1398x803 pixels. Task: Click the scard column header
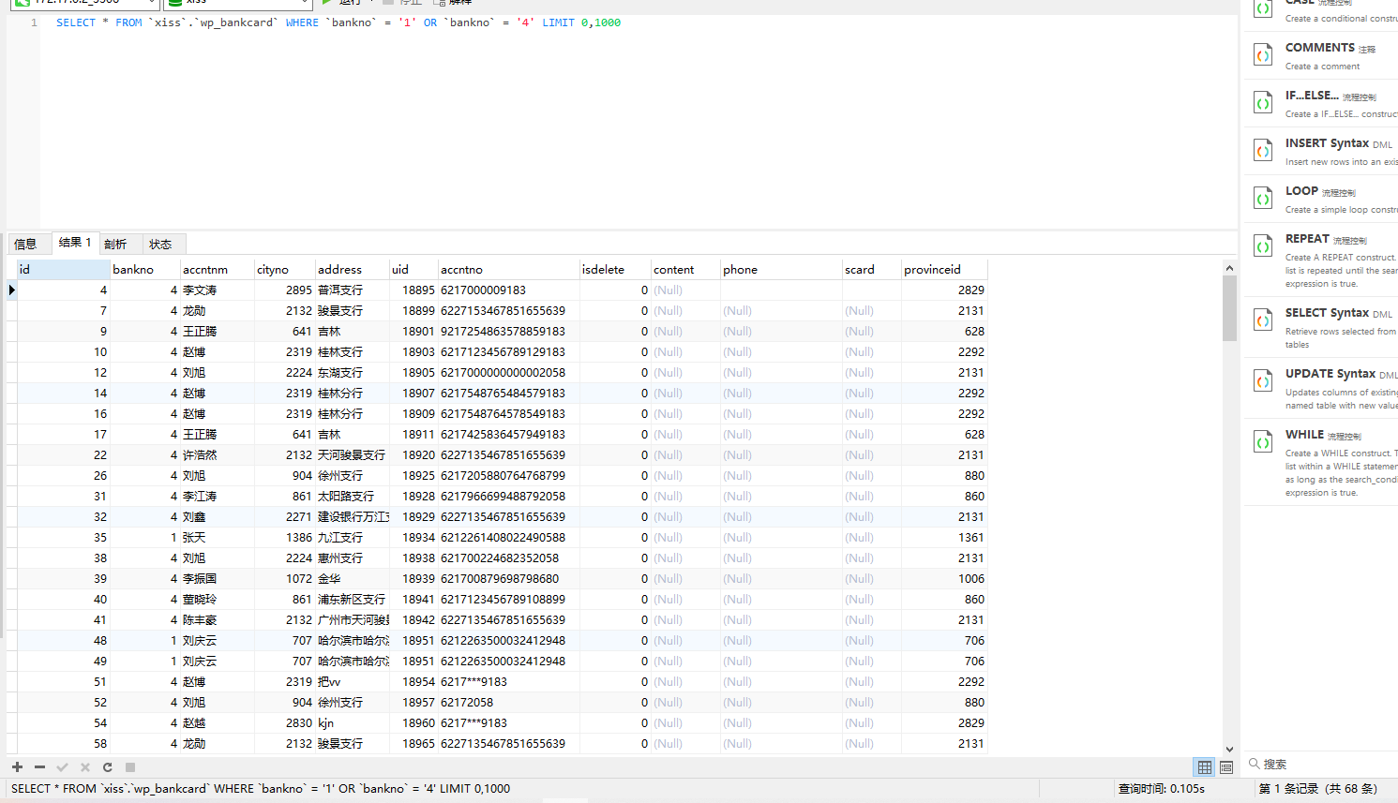click(871, 270)
